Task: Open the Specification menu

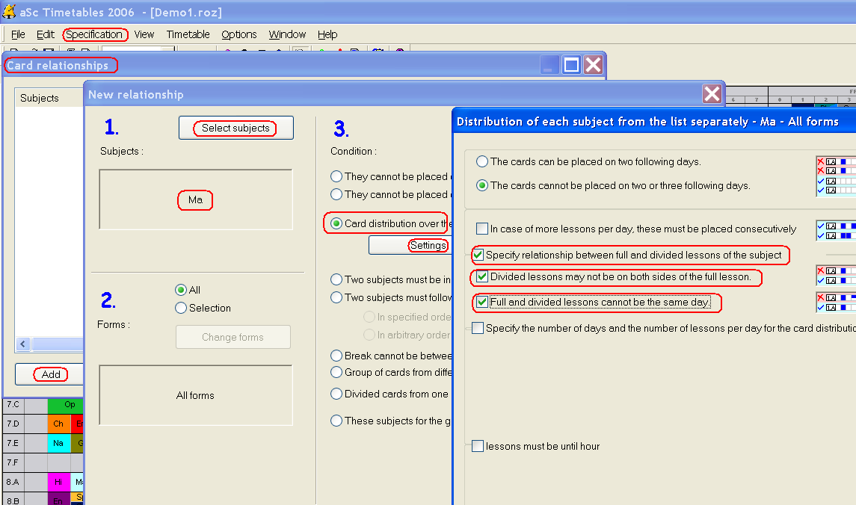Action: 94,34
